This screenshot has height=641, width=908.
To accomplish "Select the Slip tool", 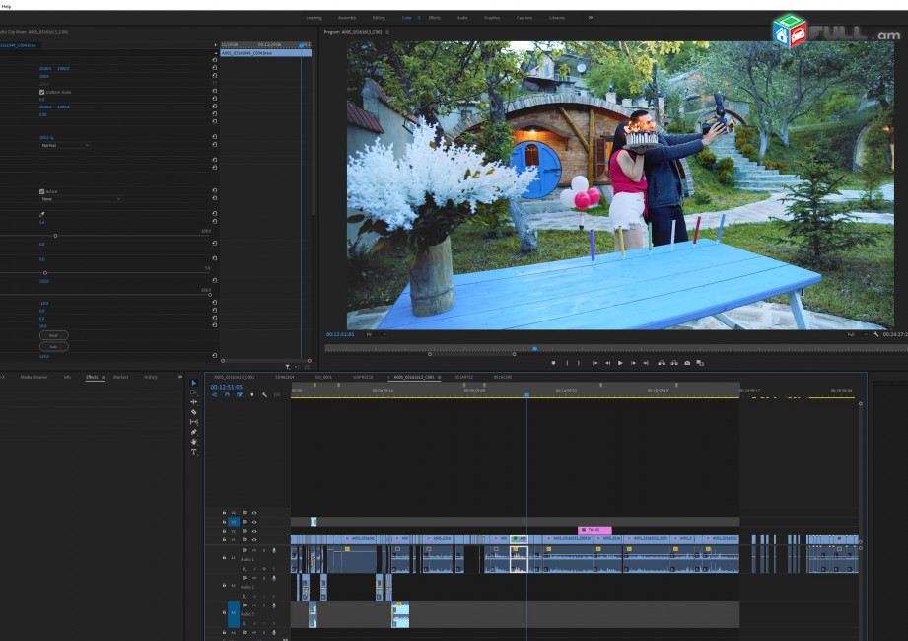I will click(x=194, y=422).
